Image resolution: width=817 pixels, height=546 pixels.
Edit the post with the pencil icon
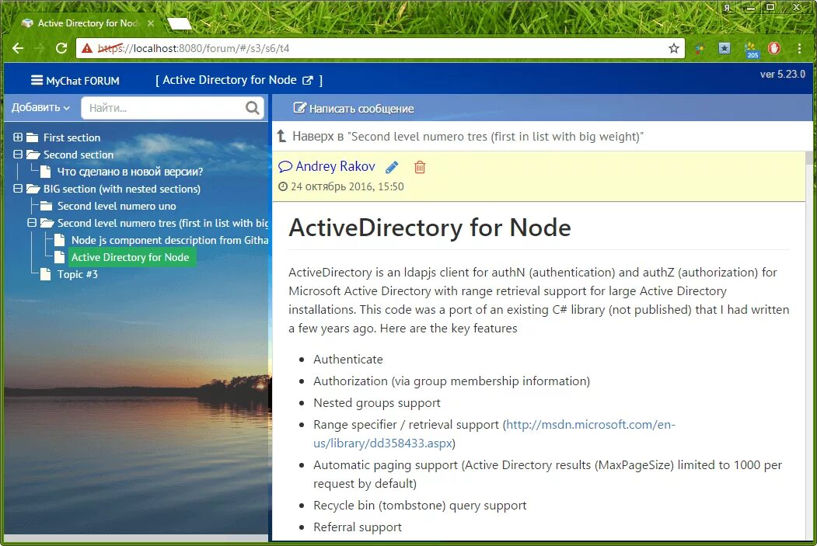click(x=392, y=167)
